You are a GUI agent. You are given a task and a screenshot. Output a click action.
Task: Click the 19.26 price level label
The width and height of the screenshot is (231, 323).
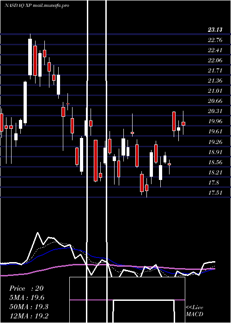[215, 142]
